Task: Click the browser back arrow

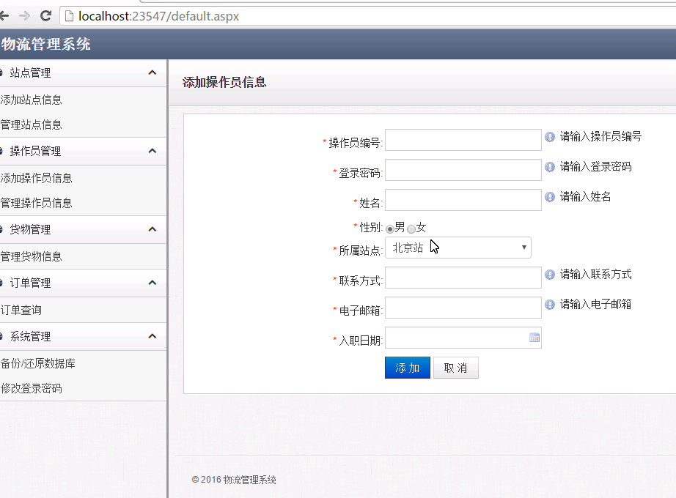Action: (x=4, y=16)
